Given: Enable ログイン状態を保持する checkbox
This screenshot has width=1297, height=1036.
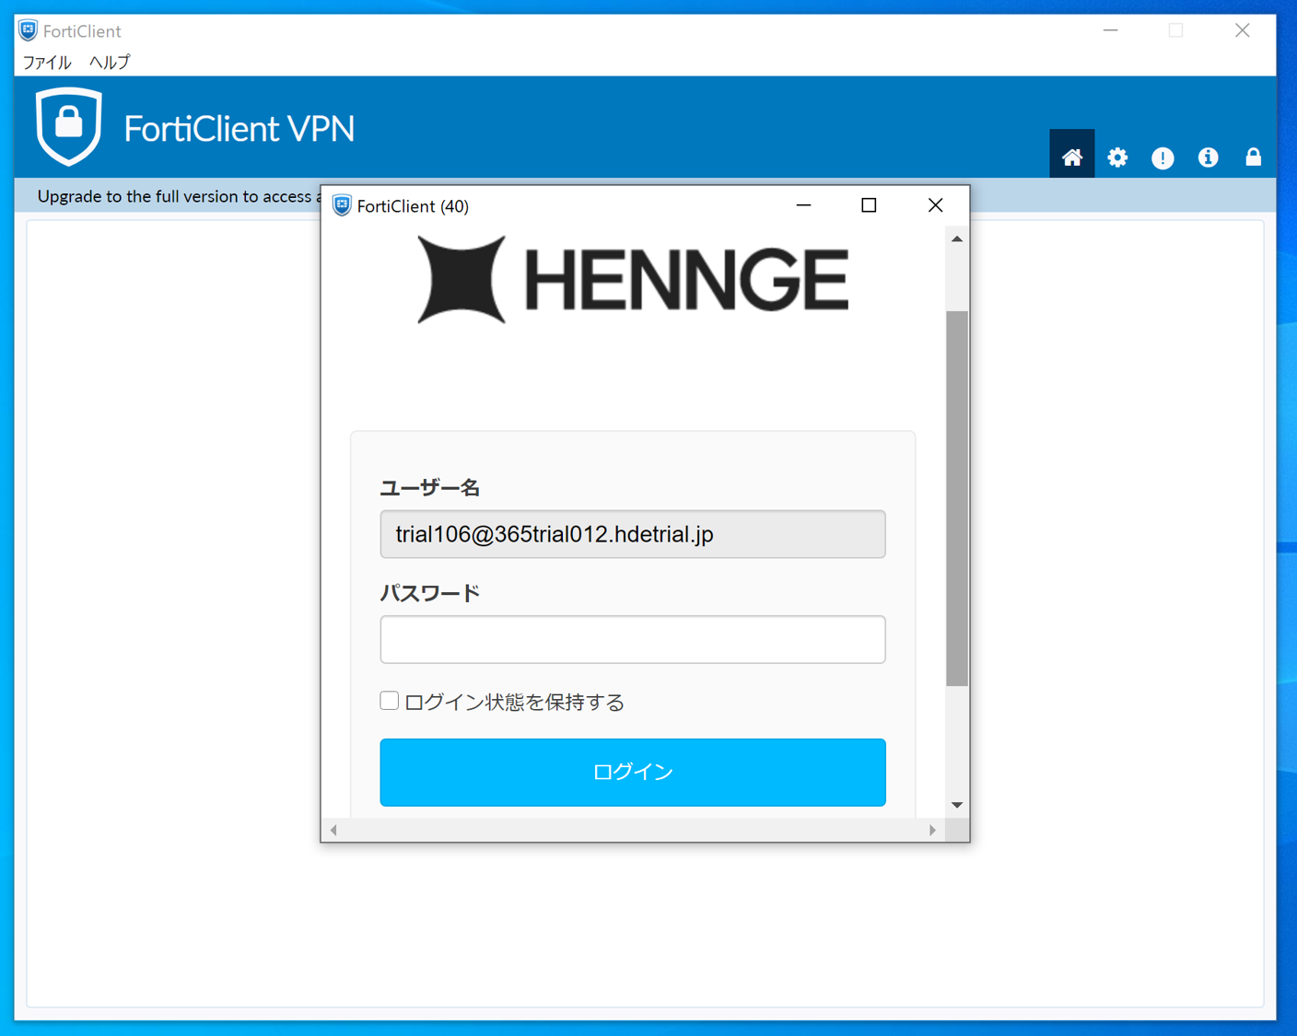Looking at the screenshot, I should pyautogui.click(x=390, y=701).
